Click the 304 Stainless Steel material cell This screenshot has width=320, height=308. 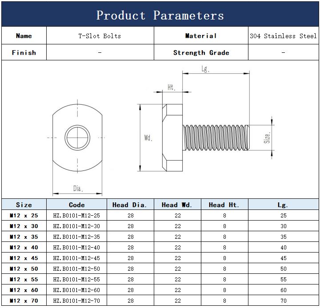pos(283,36)
